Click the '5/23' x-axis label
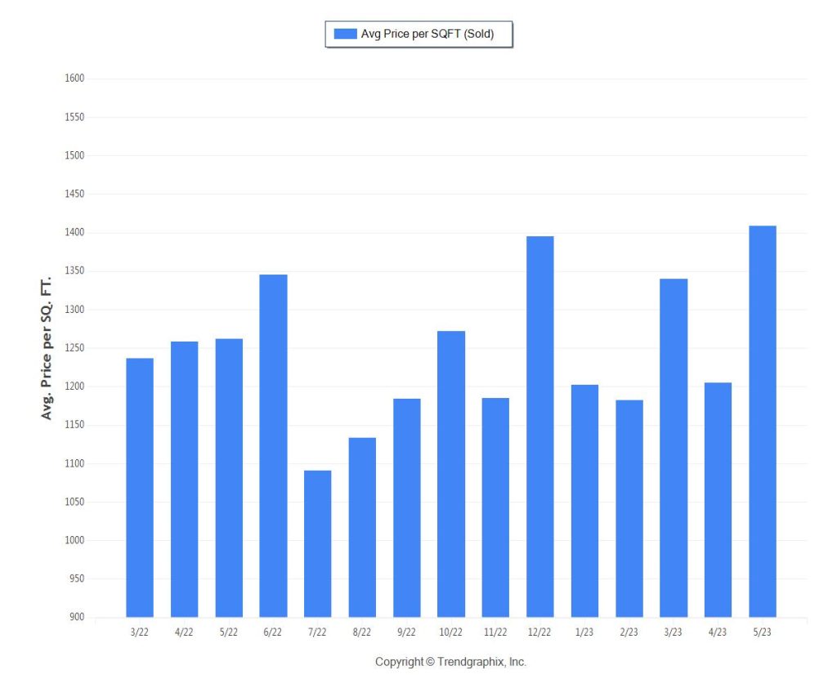Viewport: 837px width, 697px height. click(x=763, y=632)
